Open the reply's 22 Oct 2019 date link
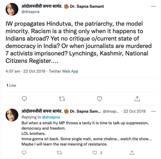 point(134,111)
